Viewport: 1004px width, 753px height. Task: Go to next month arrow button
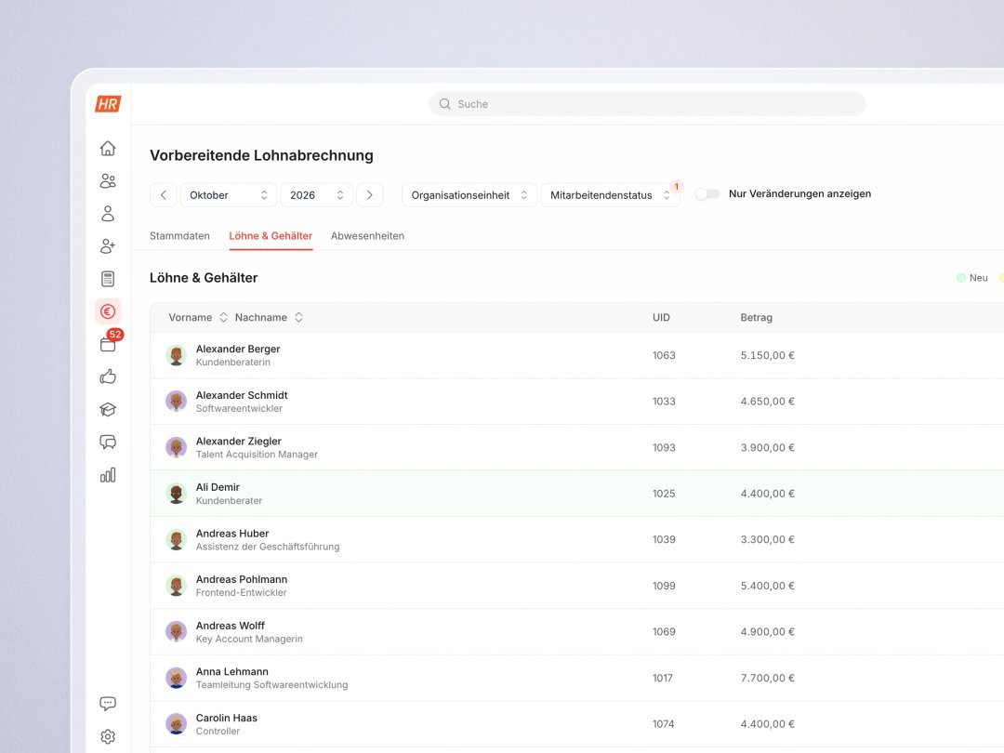click(369, 195)
